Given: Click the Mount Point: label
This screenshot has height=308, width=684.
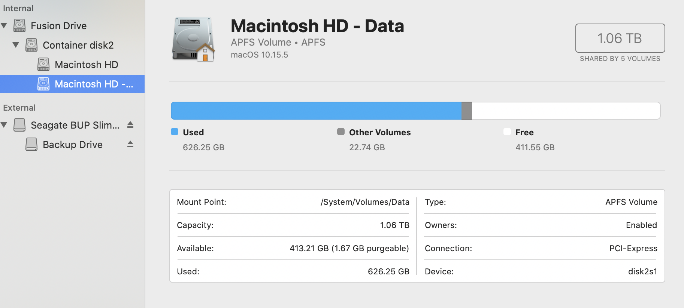Looking at the screenshot, I should tap(202, 202).
